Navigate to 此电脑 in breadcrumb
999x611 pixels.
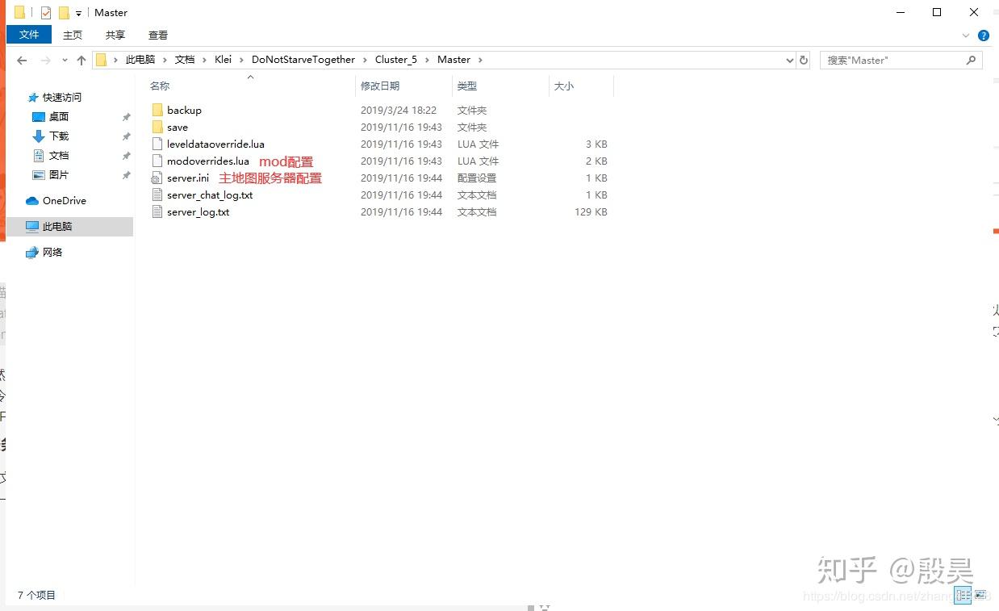point(140,60)
